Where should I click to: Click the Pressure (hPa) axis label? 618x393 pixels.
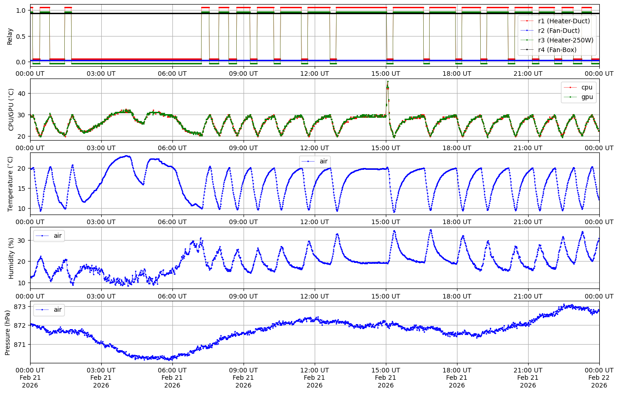tap(8, 332)
